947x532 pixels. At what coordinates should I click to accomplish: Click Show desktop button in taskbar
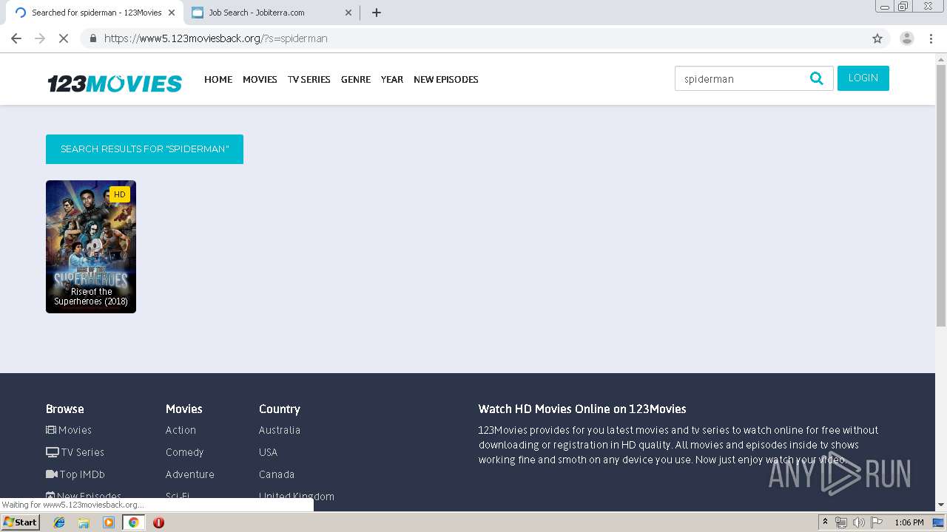point(939,522)
